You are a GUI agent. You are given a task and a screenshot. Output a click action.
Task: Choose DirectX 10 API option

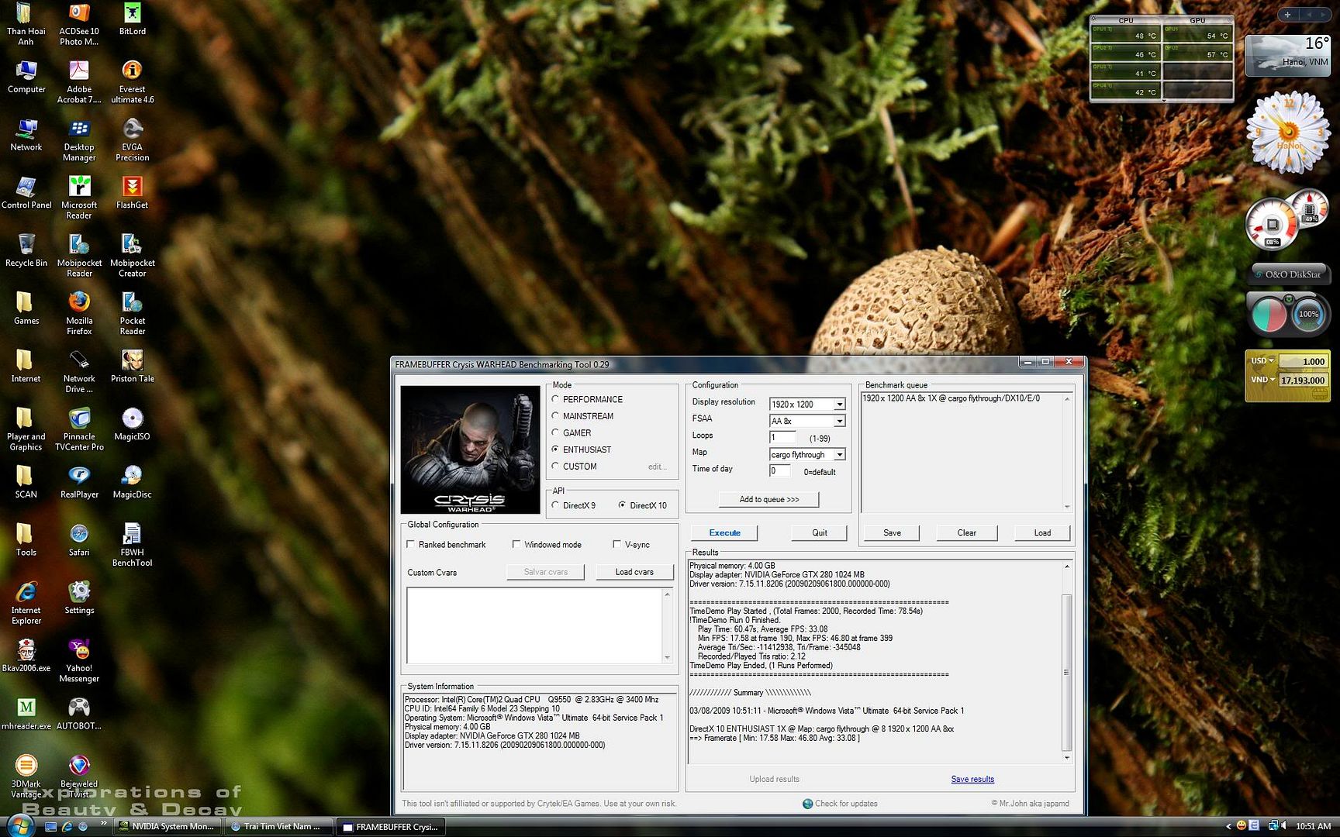point(622,505)
